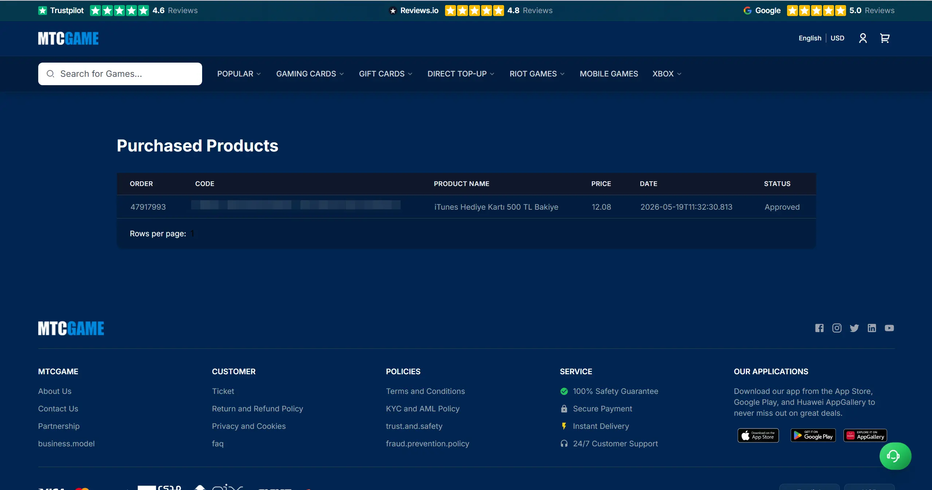Viewport: 932px width, 490px height.
Task: Open the Contact Us link
Action: (58, 409)
